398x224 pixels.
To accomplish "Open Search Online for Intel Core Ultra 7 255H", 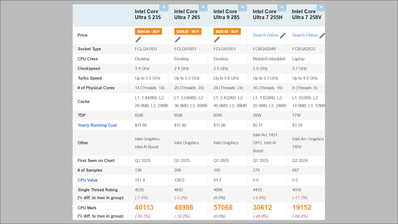I will (x=265, y=35).
